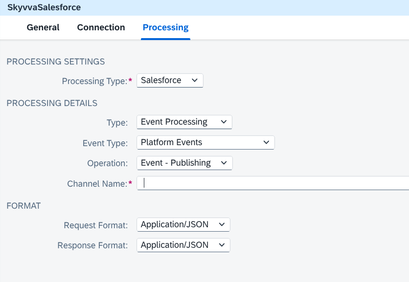Open the Event Processing type dropdown
This screenshot has width=409, height=282.
(184, 122)
